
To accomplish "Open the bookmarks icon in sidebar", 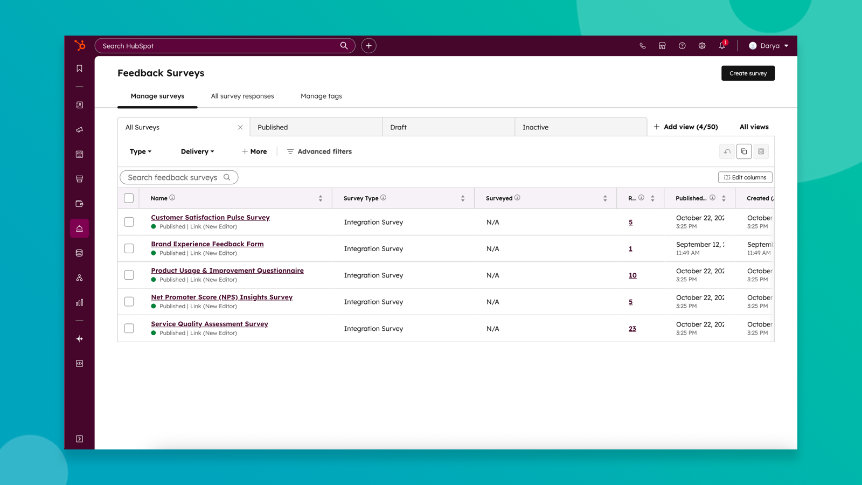I will (x=79, y=68).
